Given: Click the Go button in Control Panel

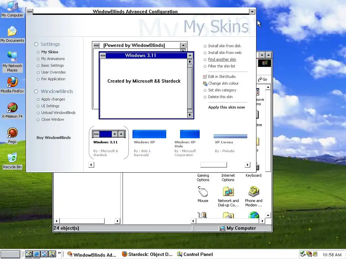Looking at the screenshot, I should point(263,79).
